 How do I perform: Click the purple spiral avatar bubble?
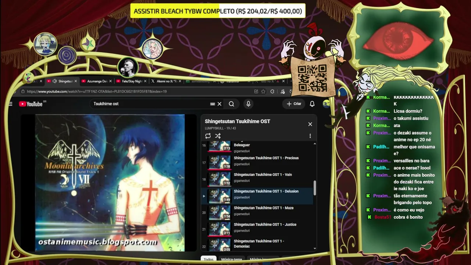pos(67,56)
